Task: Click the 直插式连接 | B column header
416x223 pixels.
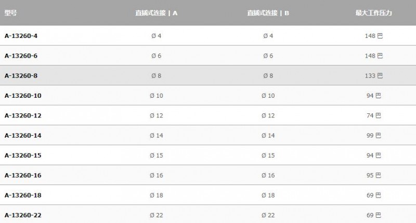Action: point(268,12)
